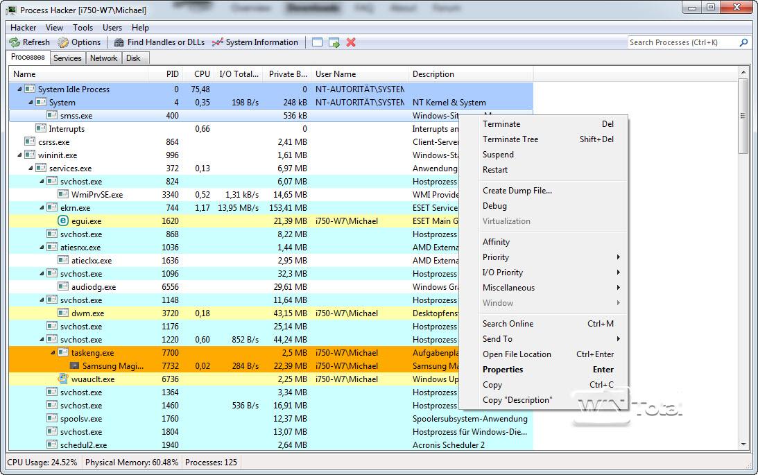
Task: Collapse the services.exe tree node
Action: tap(31, 169)
